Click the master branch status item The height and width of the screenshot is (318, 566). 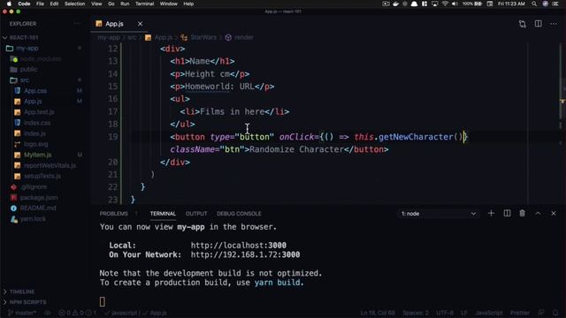(22, 313)
